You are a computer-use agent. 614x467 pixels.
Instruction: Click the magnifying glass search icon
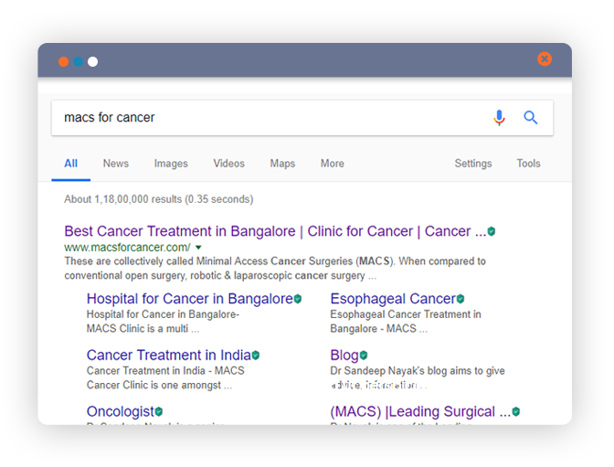pos(531,117)
